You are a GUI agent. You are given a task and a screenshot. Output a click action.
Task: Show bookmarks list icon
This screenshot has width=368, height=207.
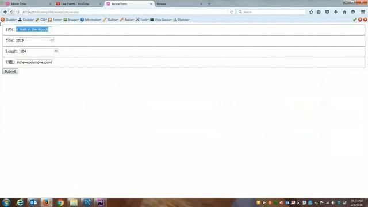pos(319,12)
